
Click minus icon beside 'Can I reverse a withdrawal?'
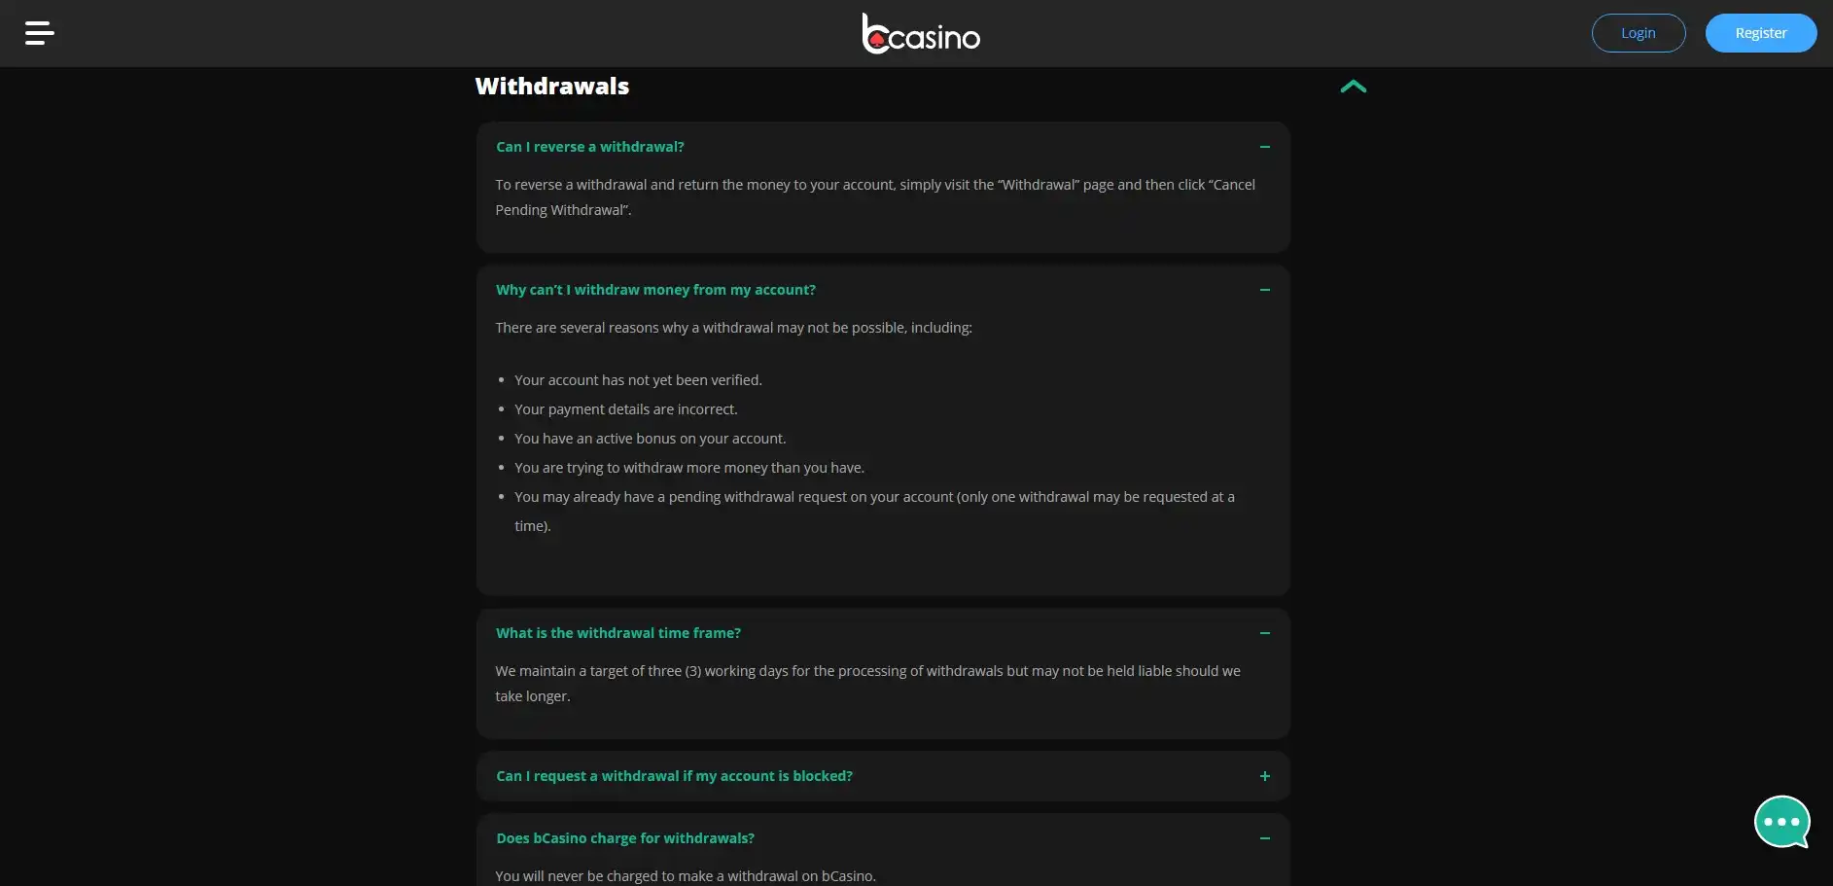pyautogui.click(x=1264, y=147)
